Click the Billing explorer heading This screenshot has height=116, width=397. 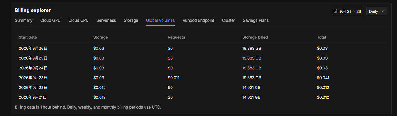click(x=33, y=10)
